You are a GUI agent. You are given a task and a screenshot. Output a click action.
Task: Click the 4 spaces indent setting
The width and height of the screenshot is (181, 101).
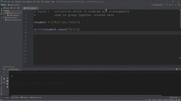point(160,100)
